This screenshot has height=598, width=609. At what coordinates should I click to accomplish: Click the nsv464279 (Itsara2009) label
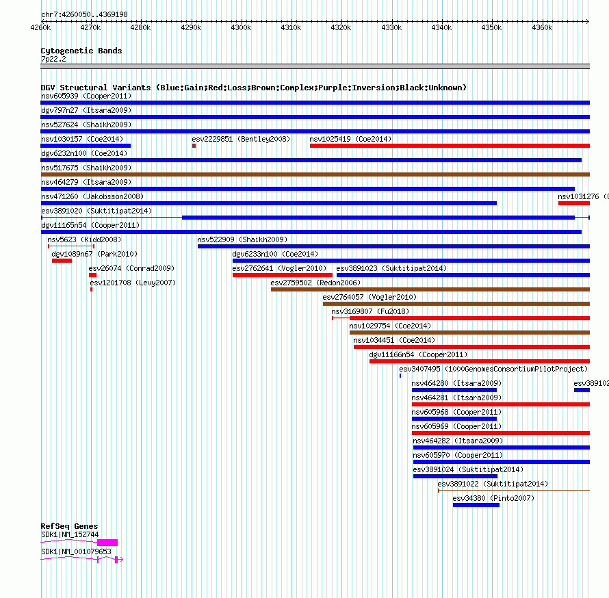pos(86,182)
